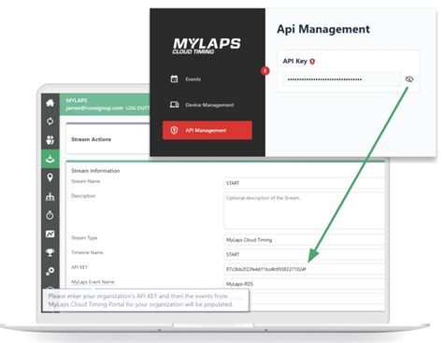
Task: Open the stopwatch sidebar icon
Action: click(50, 215)
